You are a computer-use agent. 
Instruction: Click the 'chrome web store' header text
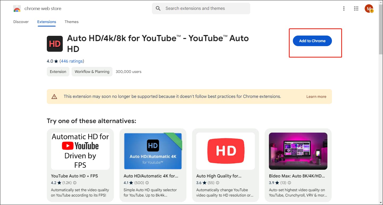[43, 8]
